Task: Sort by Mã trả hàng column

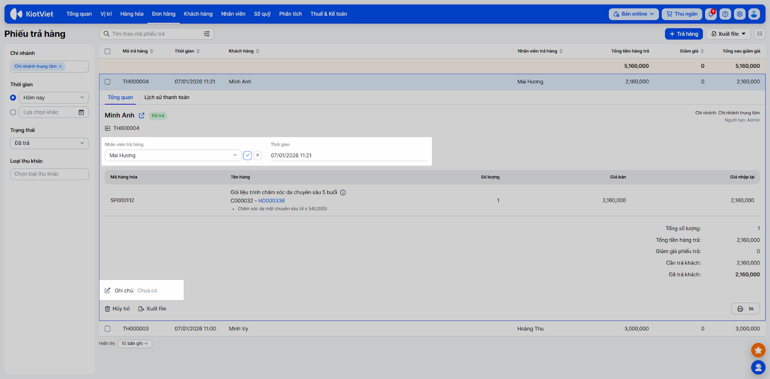Action: (138, 51)
